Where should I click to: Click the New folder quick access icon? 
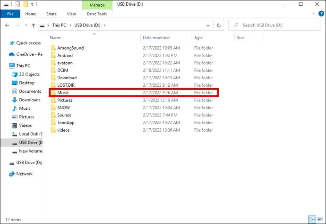pos(26,4)
